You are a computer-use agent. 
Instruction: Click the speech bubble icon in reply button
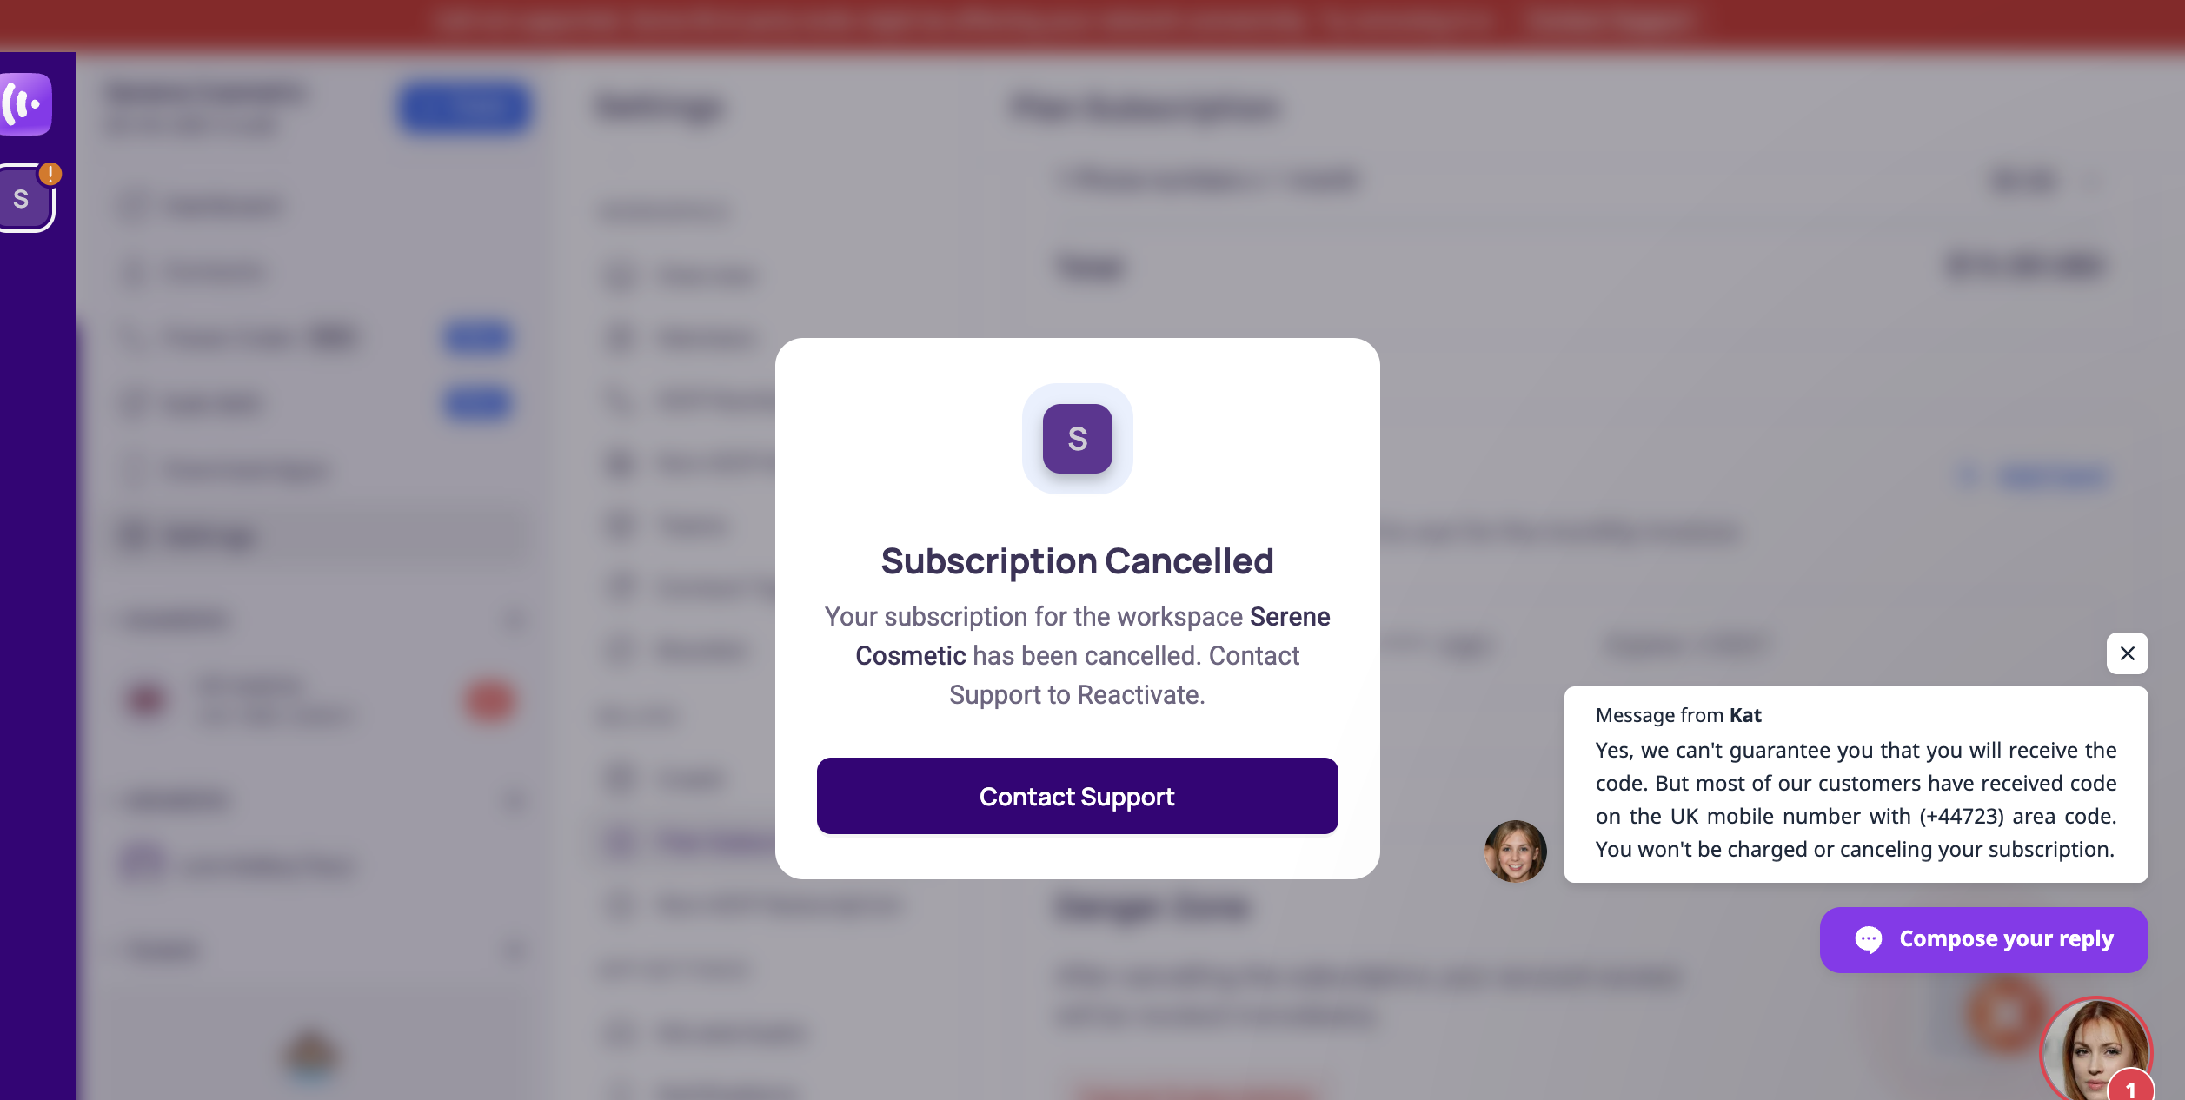click(1868, 939)
